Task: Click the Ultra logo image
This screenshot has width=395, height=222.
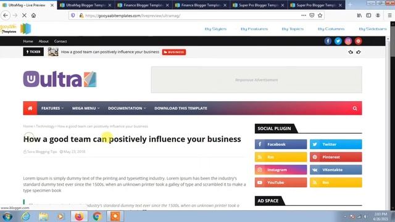Action: [x=60, y=79]
